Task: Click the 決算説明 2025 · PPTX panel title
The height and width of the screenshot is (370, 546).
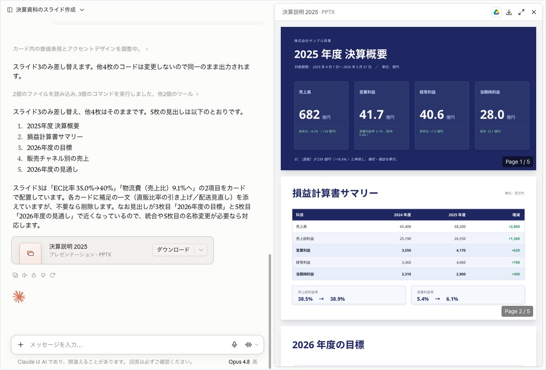Action: coord(308,12)
